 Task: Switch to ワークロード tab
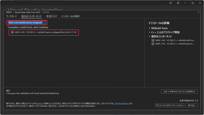tap(11, 16)
